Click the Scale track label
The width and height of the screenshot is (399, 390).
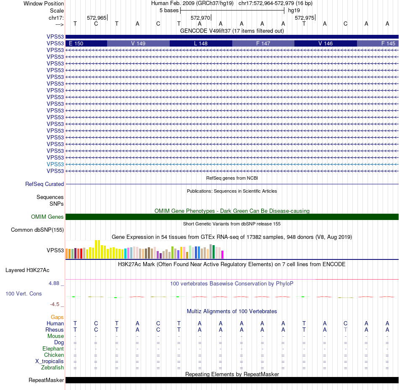click(57, 10)
